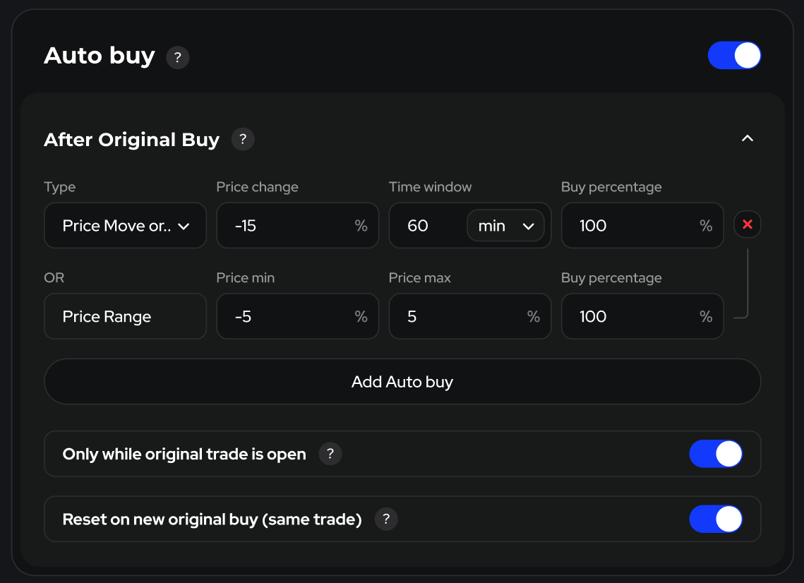Click the Add Auto buy button
Screen dimensions: 804x583
point(402,382)
